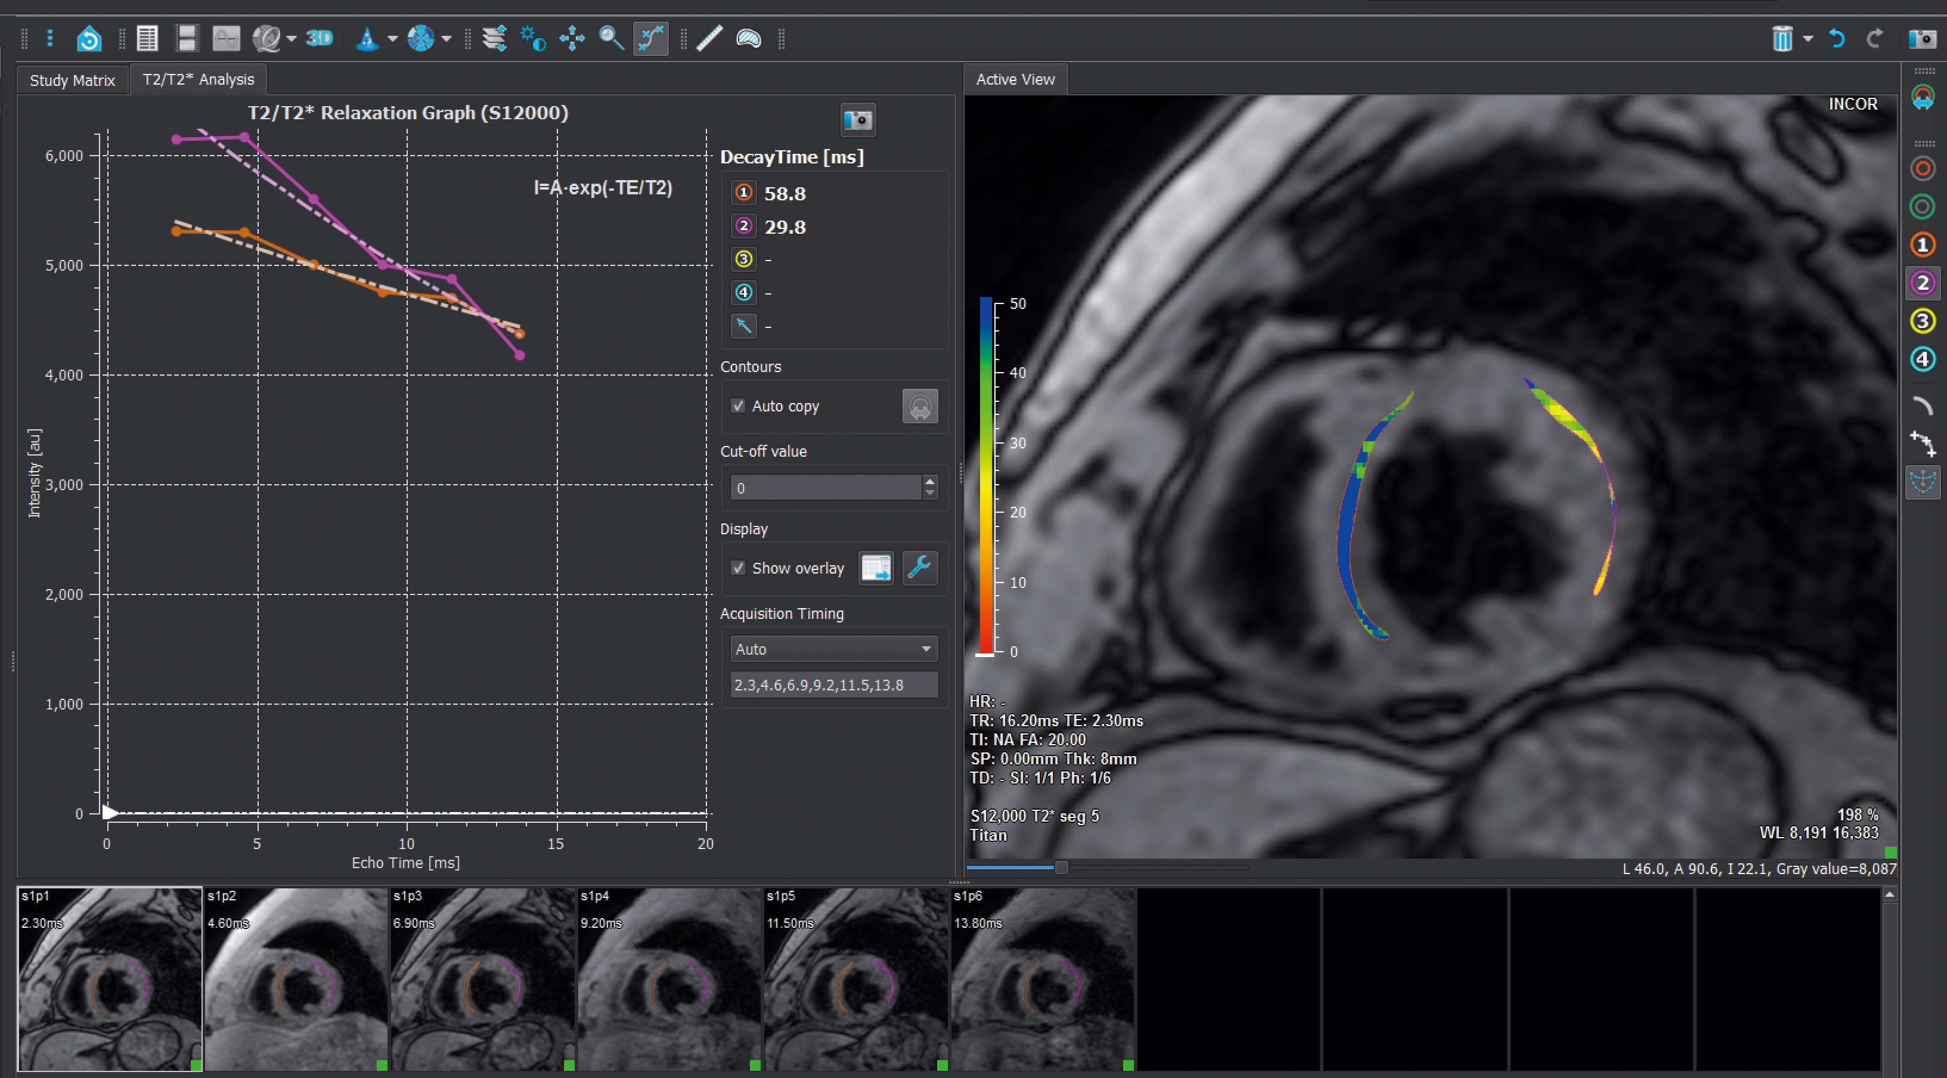The image size is (1947, 1078).
Task: Click the trash delete icon
Action: coord(1782,38)
